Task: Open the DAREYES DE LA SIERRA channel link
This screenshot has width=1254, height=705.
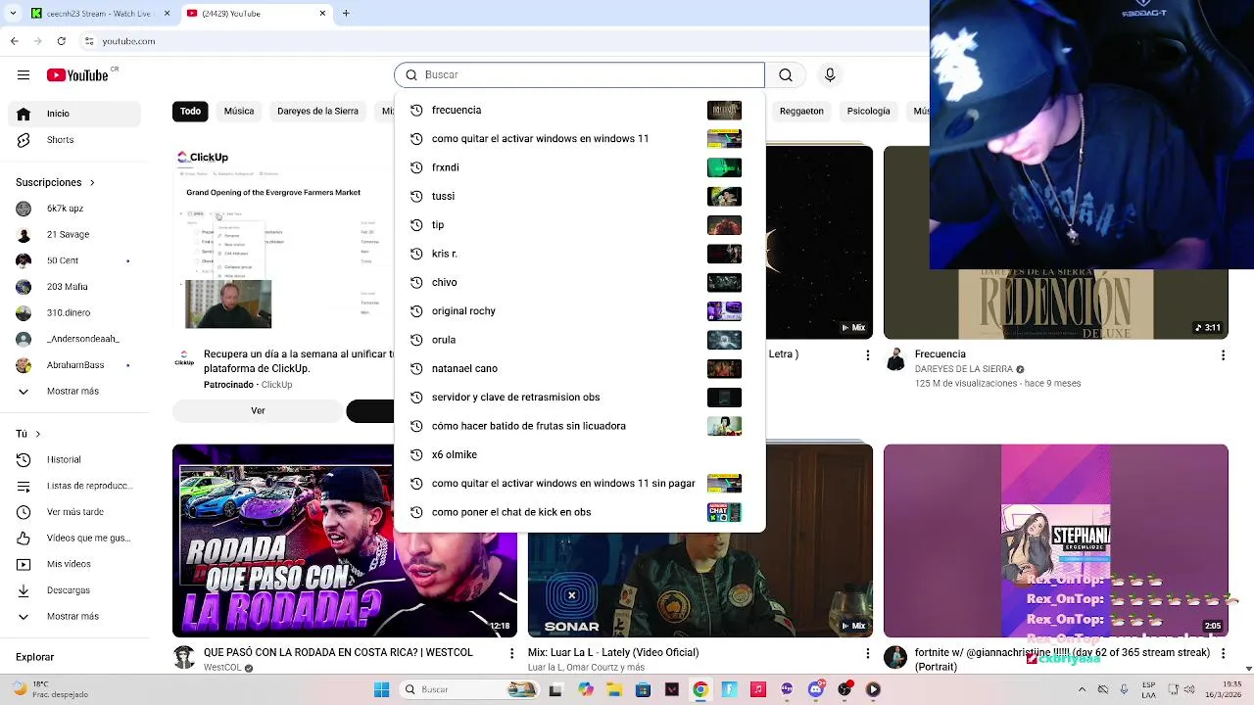Action: (x=963, y=369)
